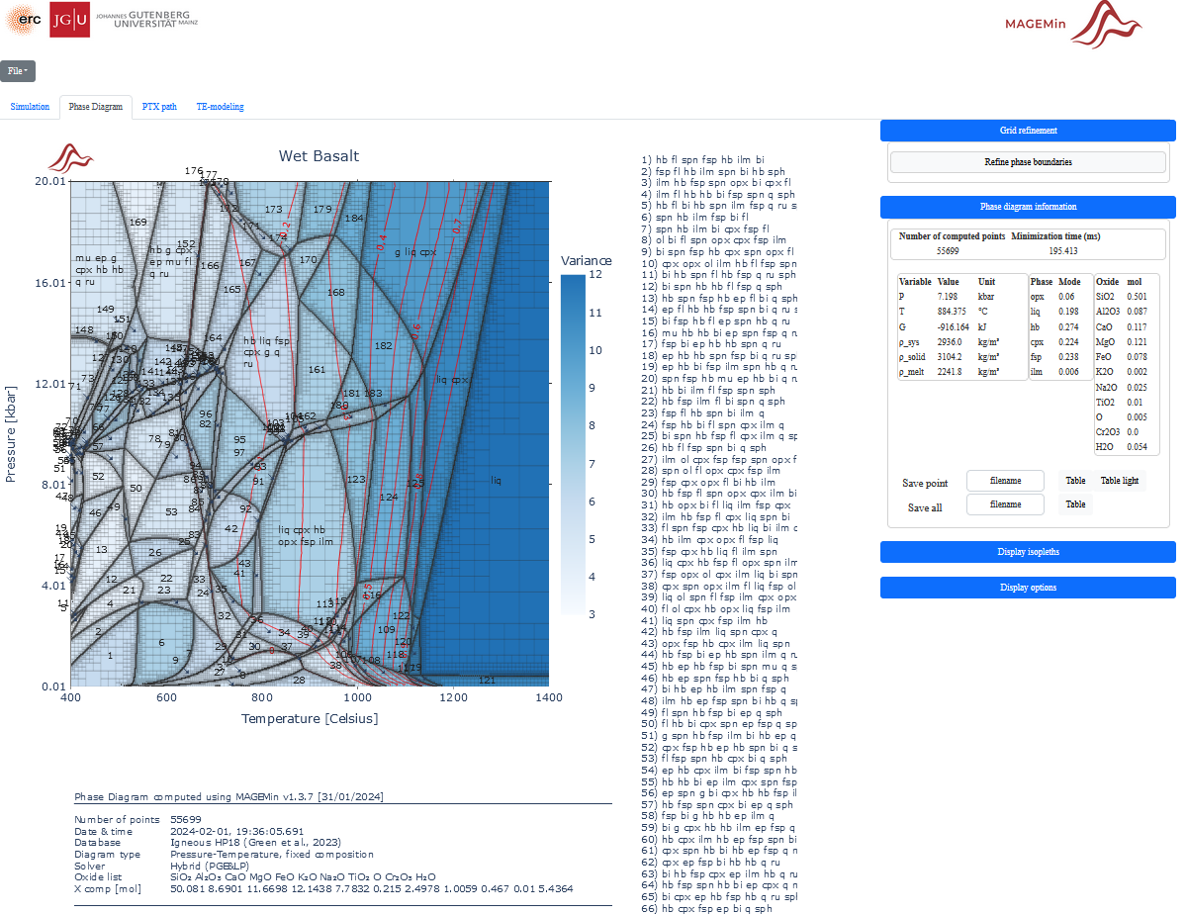This screenshot has height=915, width=1186.
Task: Click the JGU university logo
Action: point(69,20)
